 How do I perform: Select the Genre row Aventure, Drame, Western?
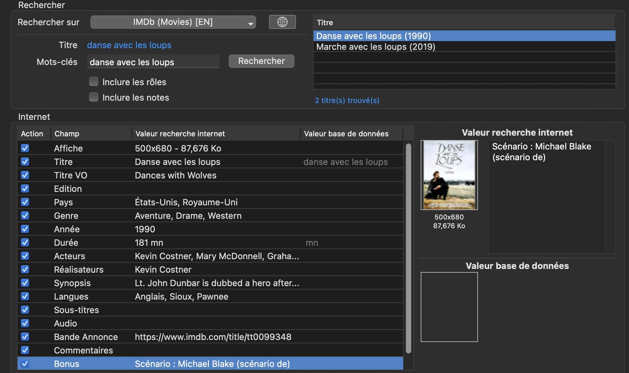click(188, 216)
